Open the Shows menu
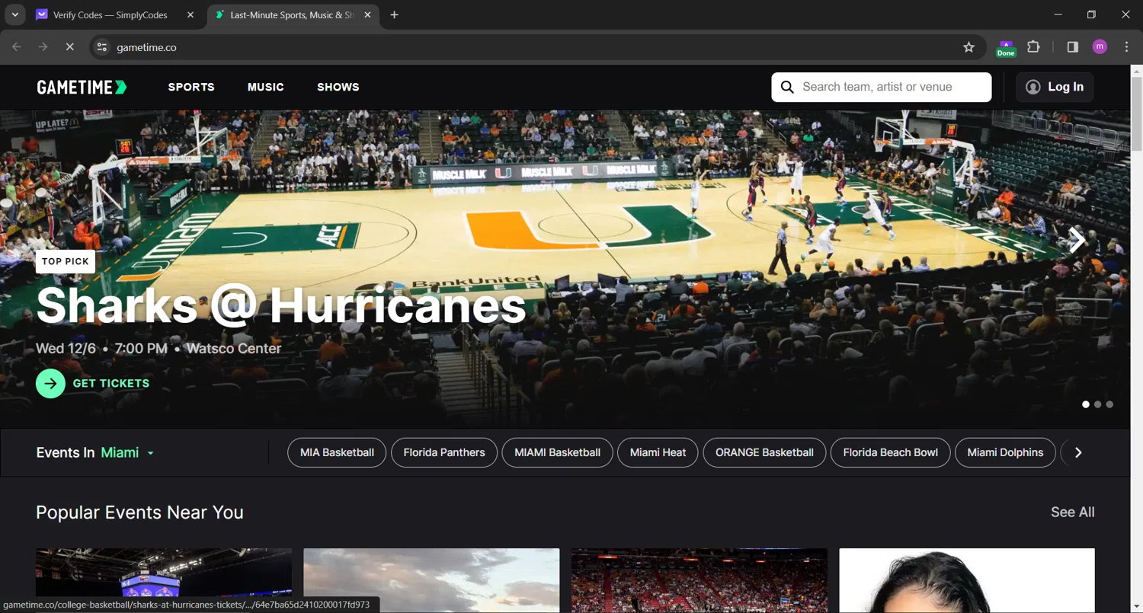Image resolution: width=1143 pixels, height=613 pixels. 338,87
